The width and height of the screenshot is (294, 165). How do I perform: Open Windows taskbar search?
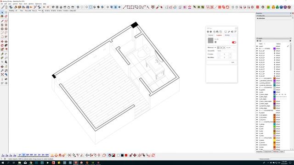(8, 163)
